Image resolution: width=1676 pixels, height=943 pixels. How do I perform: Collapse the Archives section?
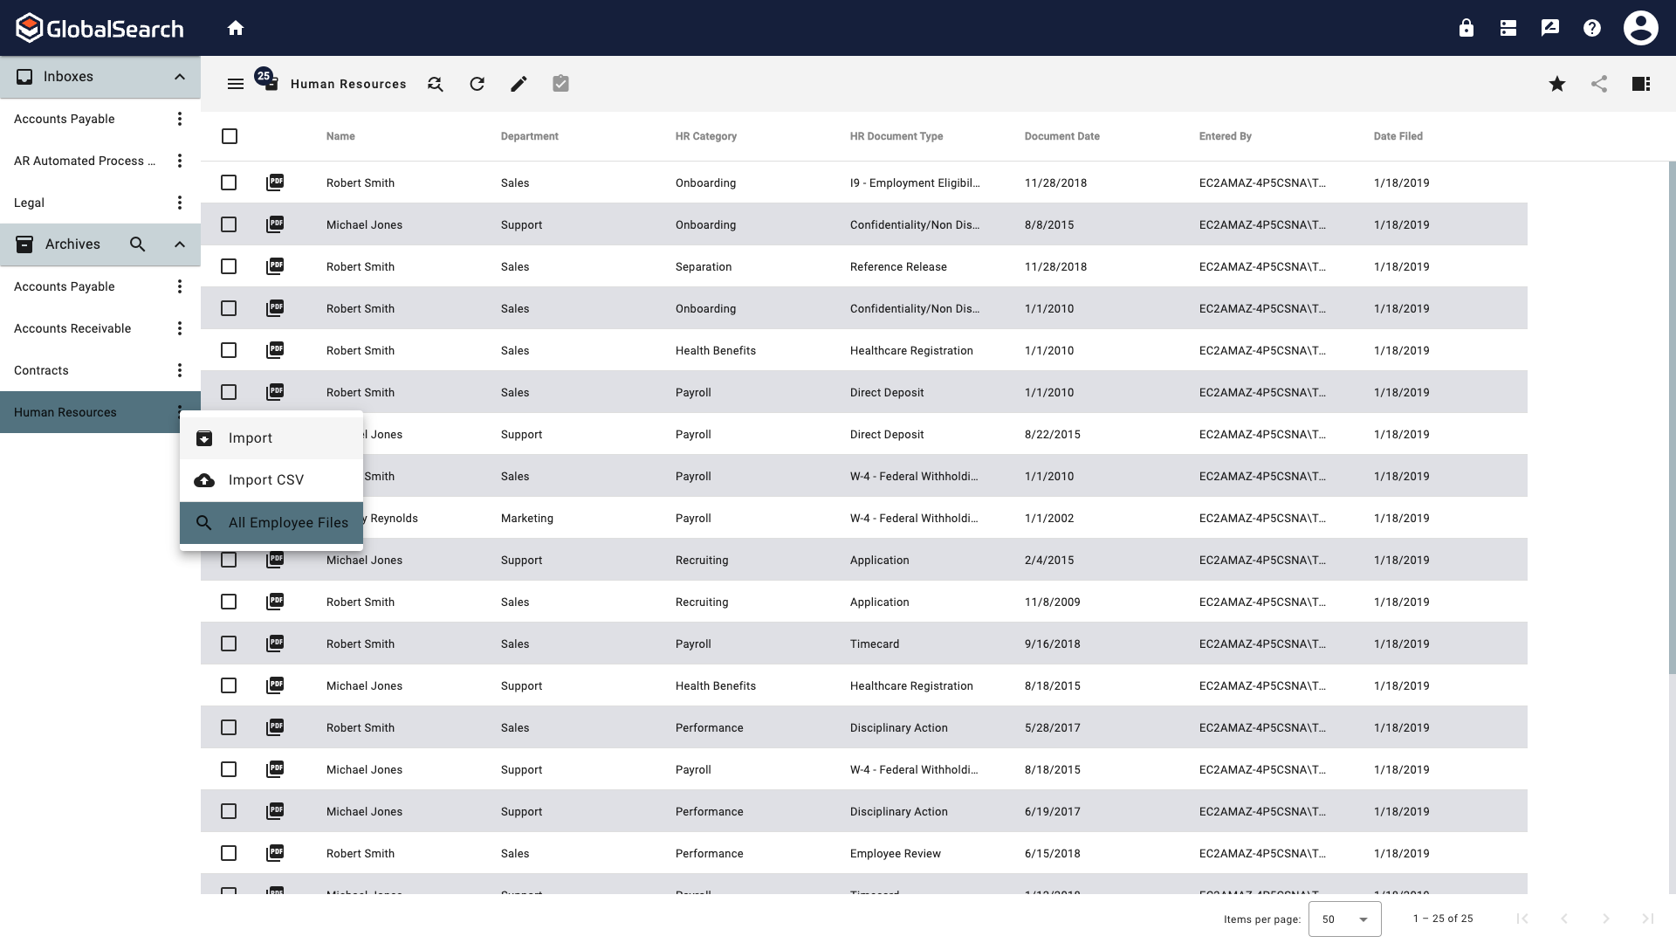coord(179,244)
